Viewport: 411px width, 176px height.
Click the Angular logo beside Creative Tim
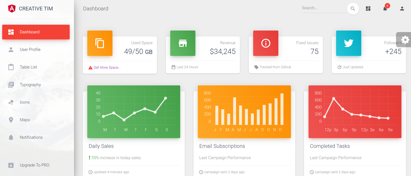click(12, 8)
